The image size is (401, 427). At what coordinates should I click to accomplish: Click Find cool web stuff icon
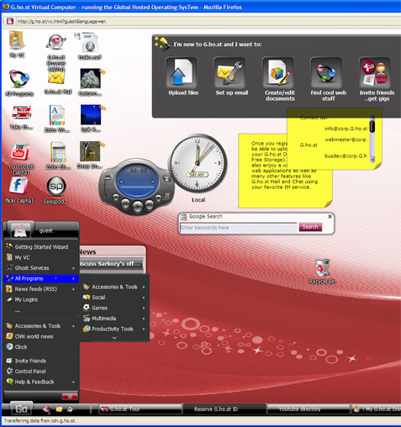[326, 72]
